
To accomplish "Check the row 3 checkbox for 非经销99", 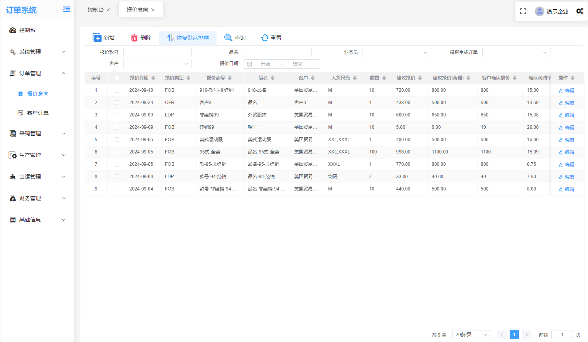I will 117,115.
